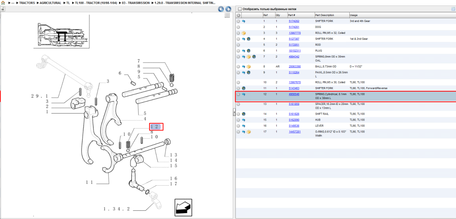
Task: Open AGRICULTURAL breadcrumb
Action: point(50,3)
